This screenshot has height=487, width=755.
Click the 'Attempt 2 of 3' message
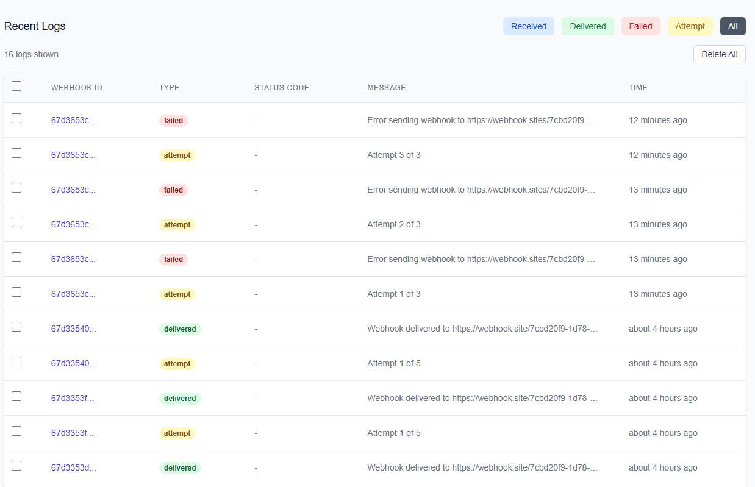click(394, 224)
